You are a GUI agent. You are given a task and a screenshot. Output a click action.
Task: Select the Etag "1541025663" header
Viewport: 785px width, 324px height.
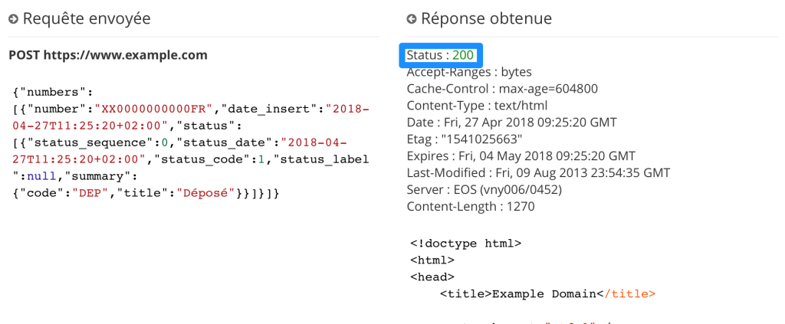[465, 139]
